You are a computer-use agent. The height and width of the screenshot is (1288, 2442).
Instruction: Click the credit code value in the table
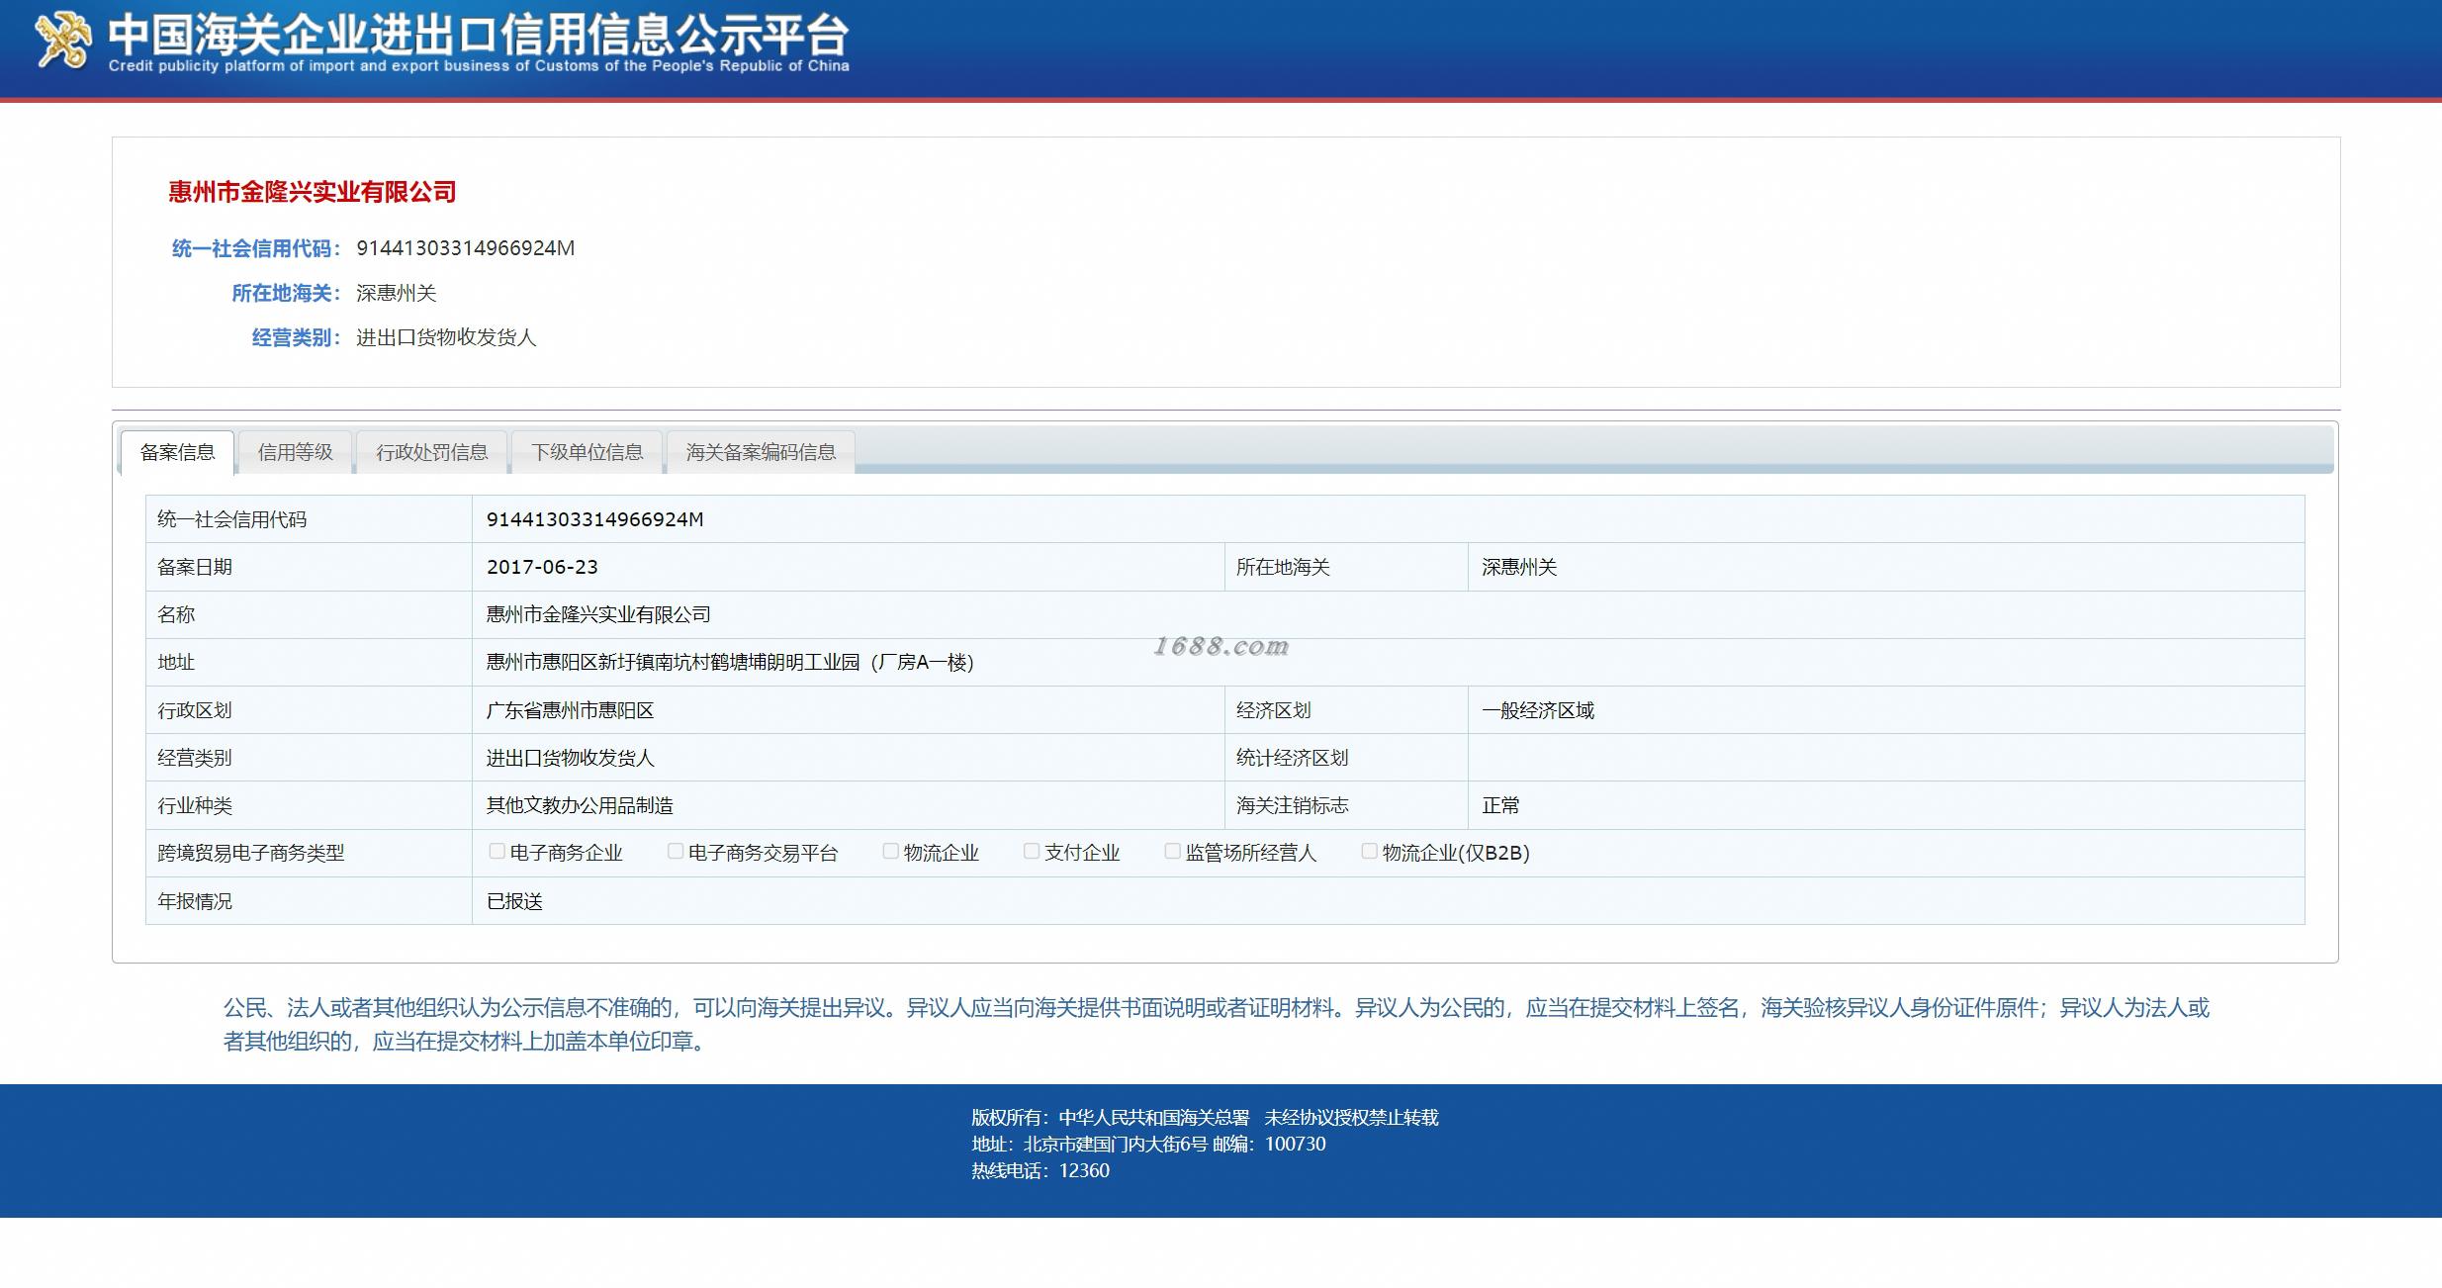coord(594,519)
